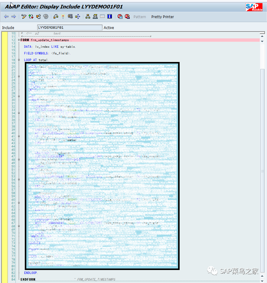Image resolution: width=267 pixels, height=283 pixels.
Task: Go forward with the right arrow icon
Action: (14, 17)
